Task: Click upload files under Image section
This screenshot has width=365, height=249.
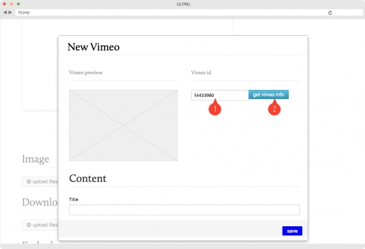Action: (40, 182)
